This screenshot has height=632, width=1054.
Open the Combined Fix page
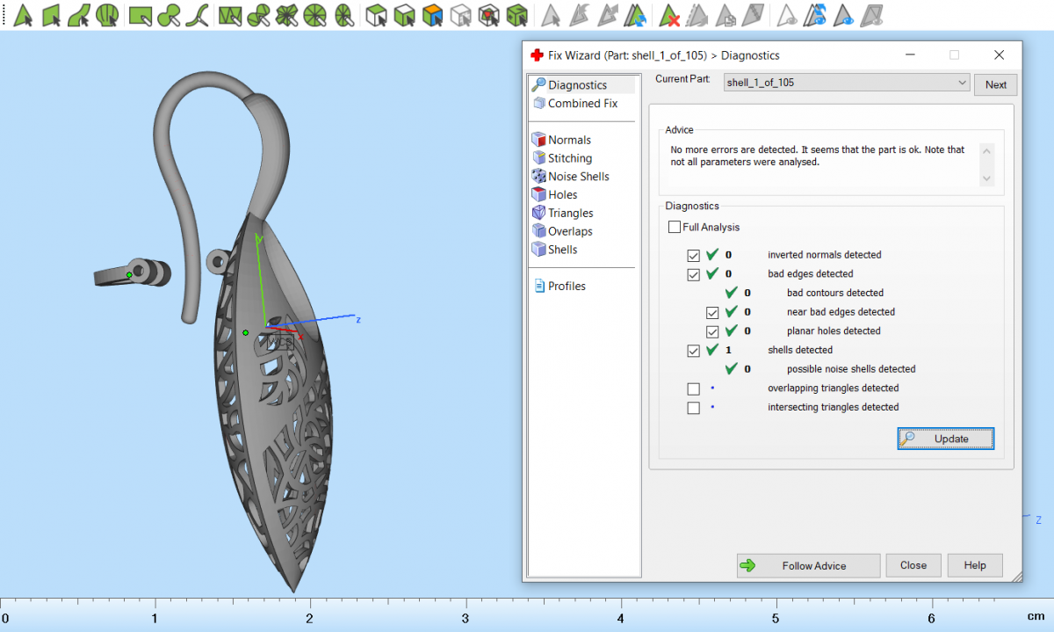tap(582, 104)
